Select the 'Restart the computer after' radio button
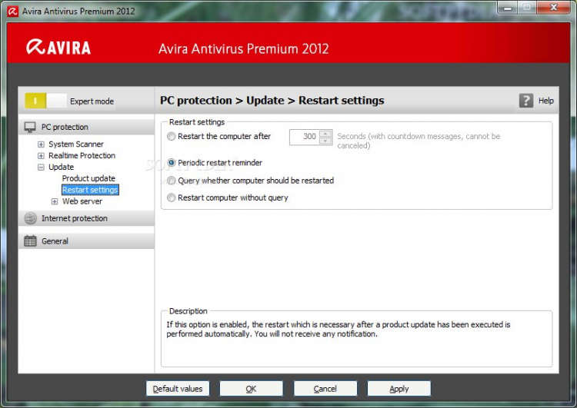Screen dimensions: 577x408 coord(171,136)
